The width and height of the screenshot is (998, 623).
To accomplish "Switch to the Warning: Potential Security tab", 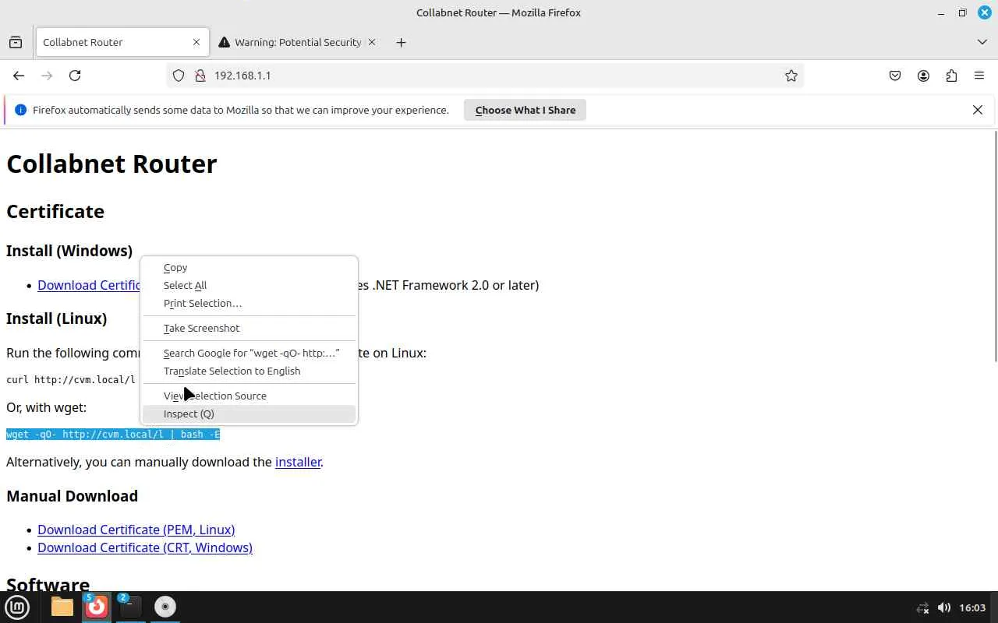I will tap(296, 42).
